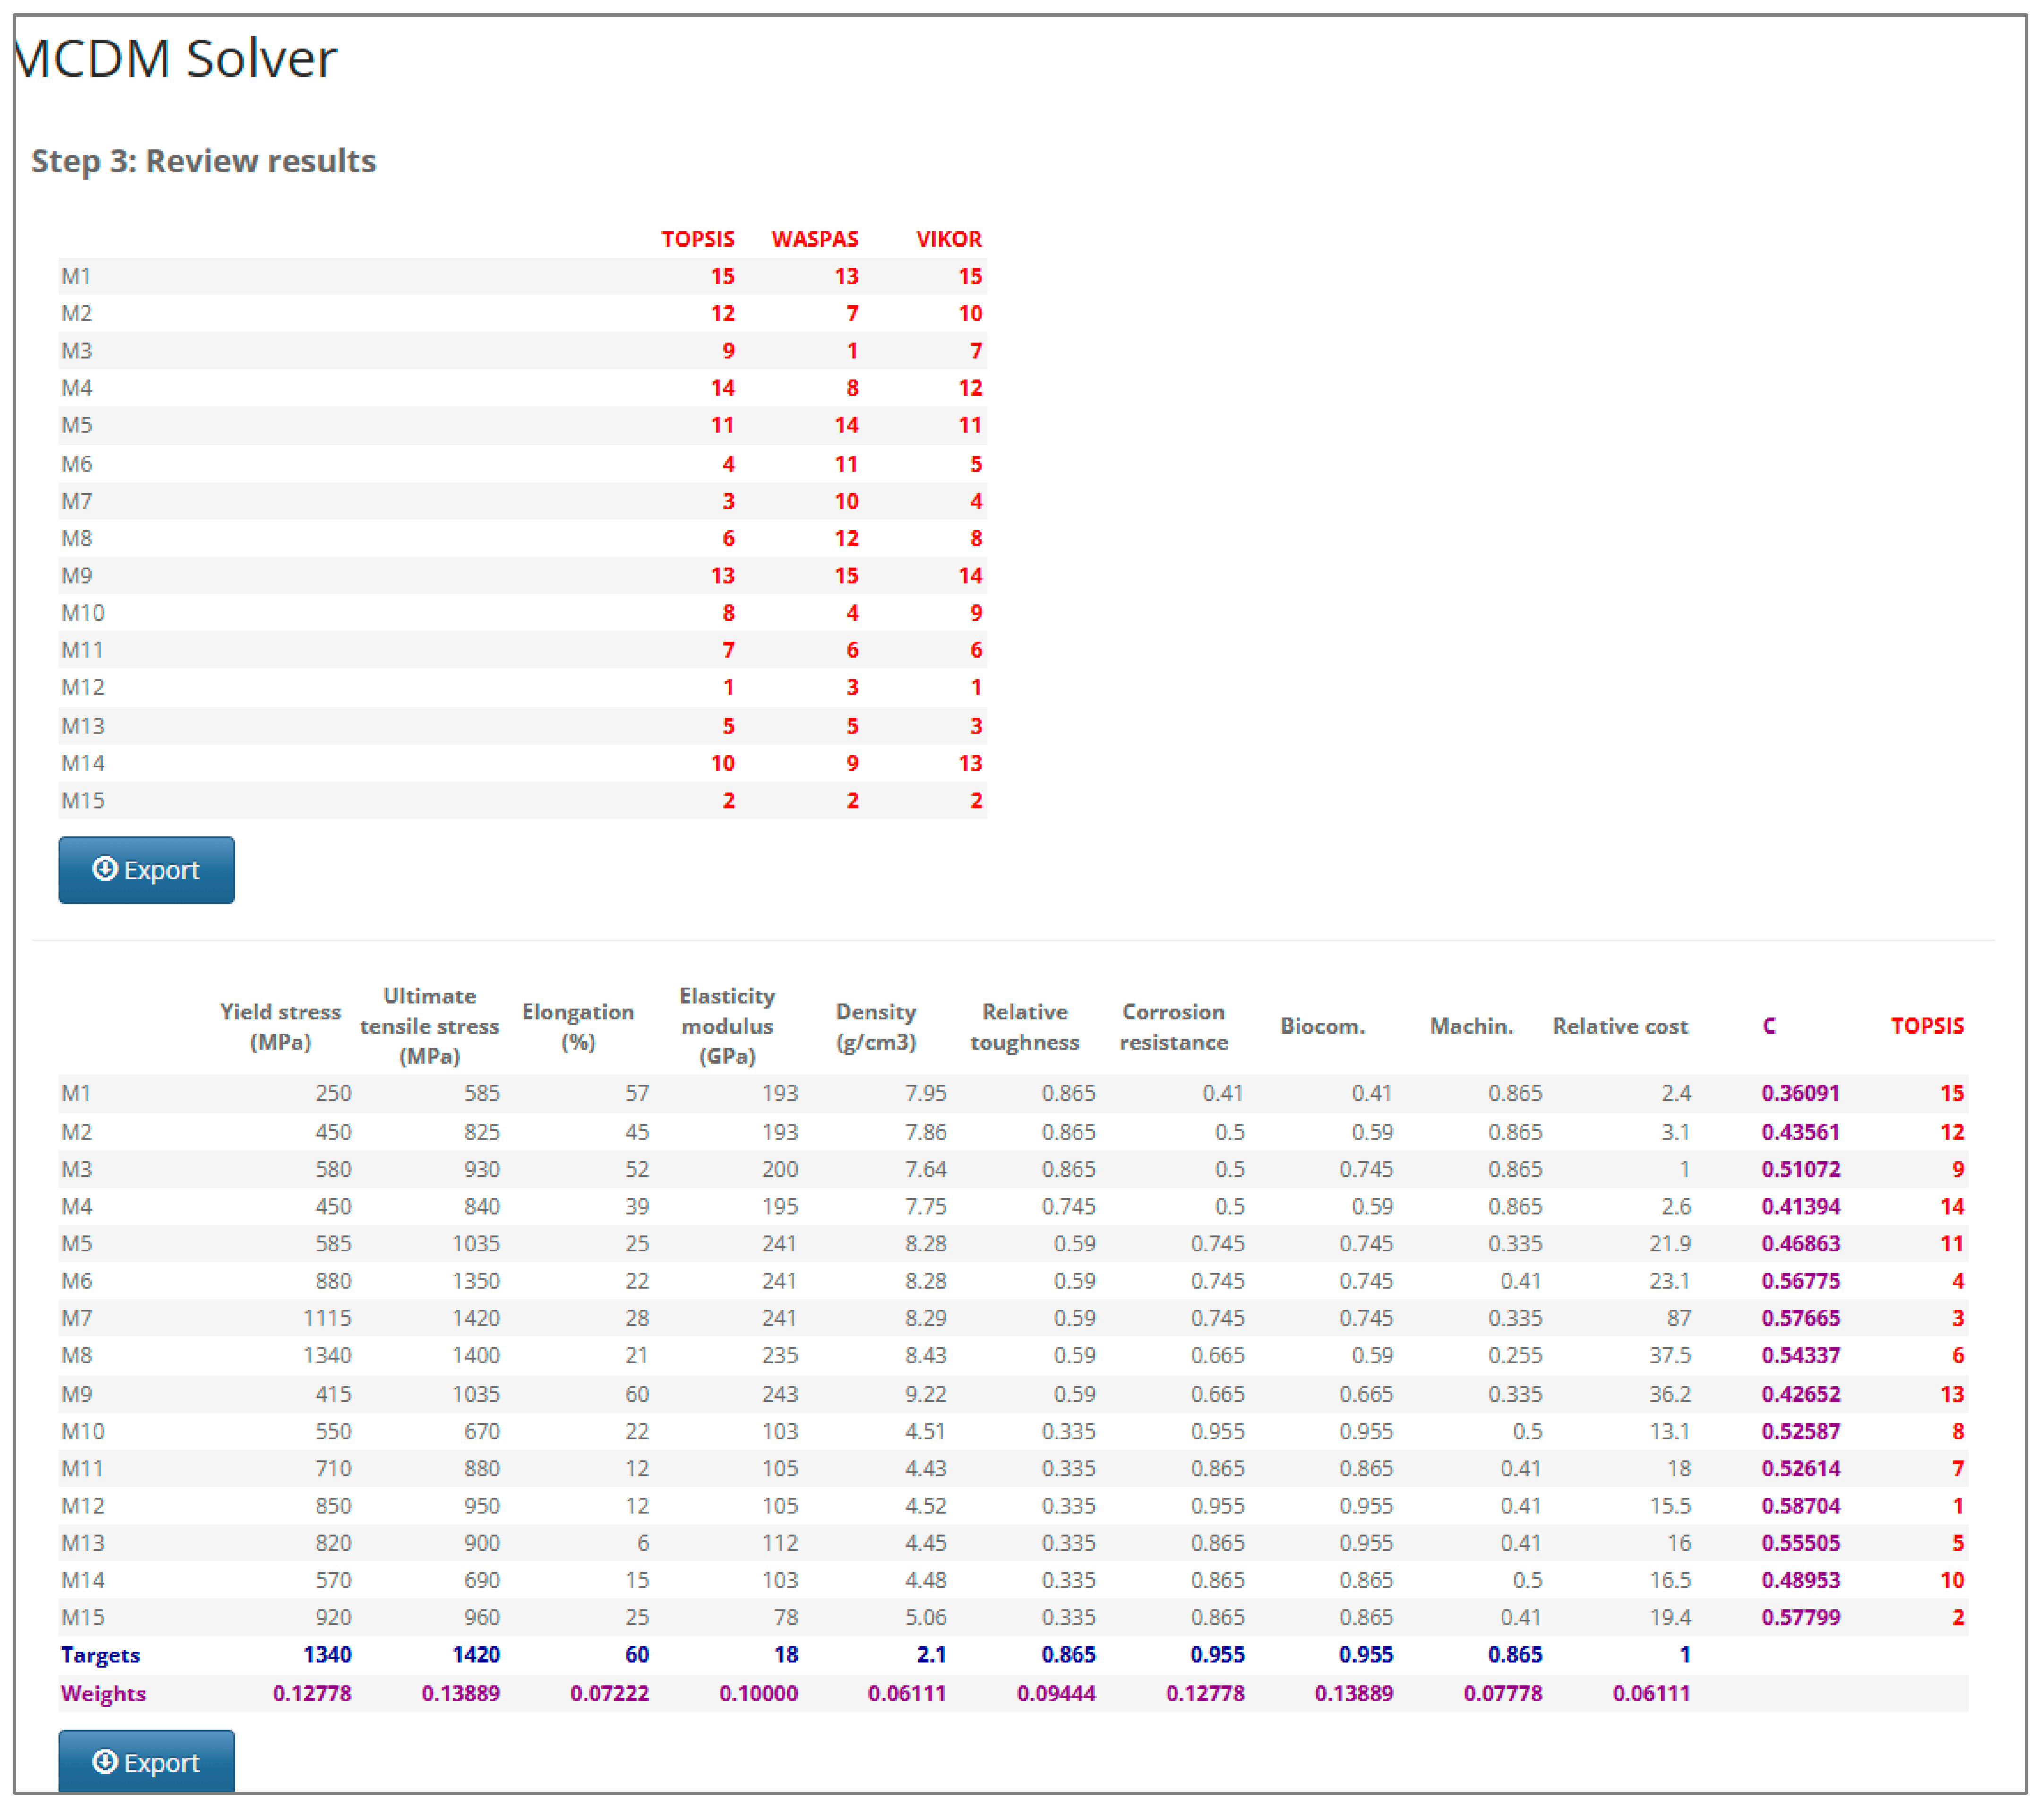Click the Elasticity modulus (GPa) header
This screenshot has width=2044, height=1810.
[727, 1026]
